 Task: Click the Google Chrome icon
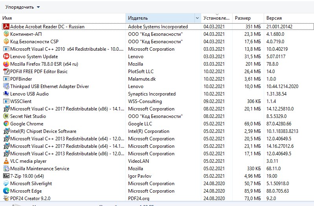click(x=6, y=124)
